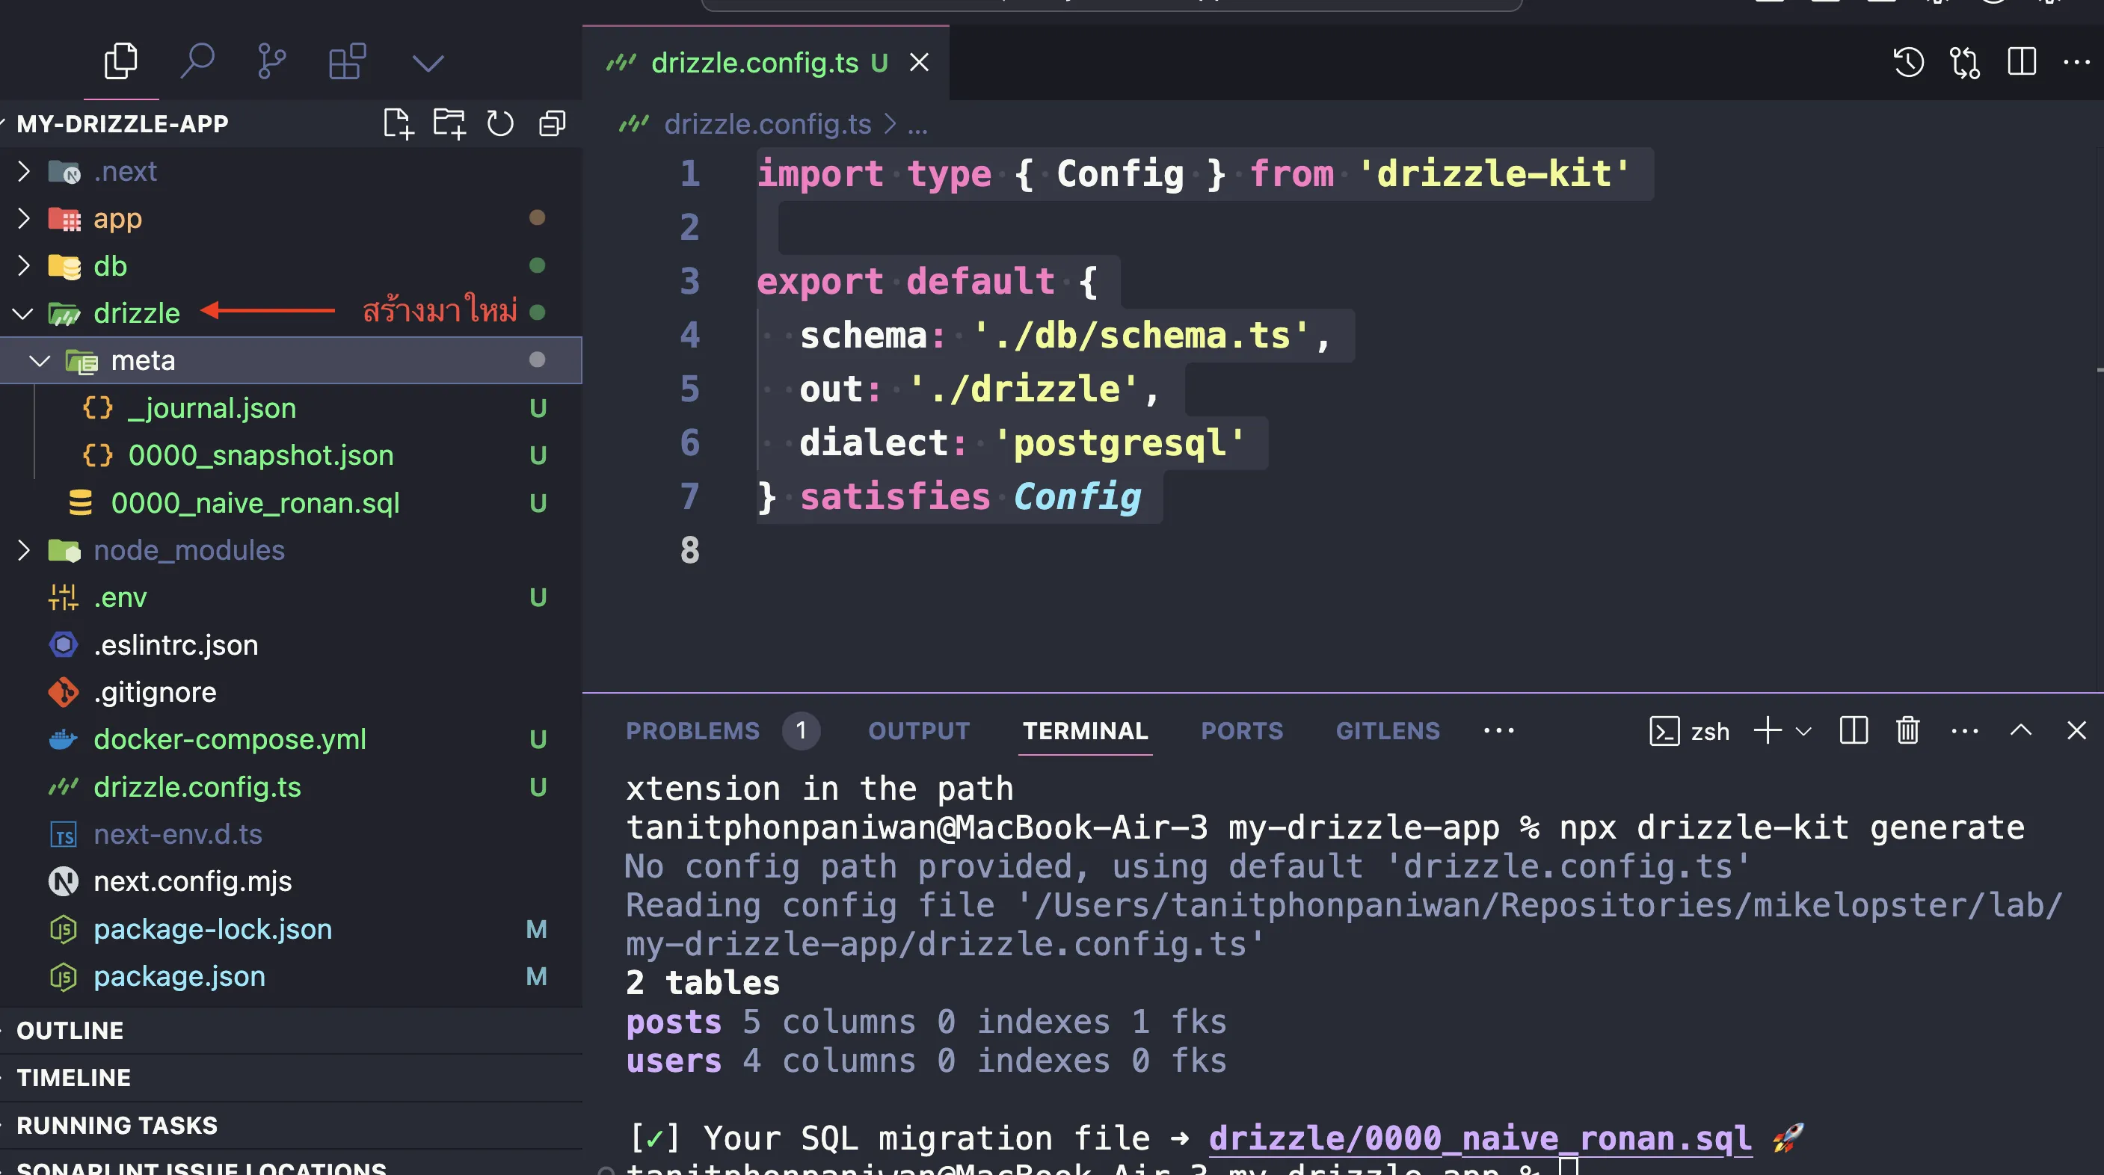This screenshot has width=2104, height=1175.
Task: Show additional views chevron in activity bar
Action: pyautogui.click(x=428, y=63)
